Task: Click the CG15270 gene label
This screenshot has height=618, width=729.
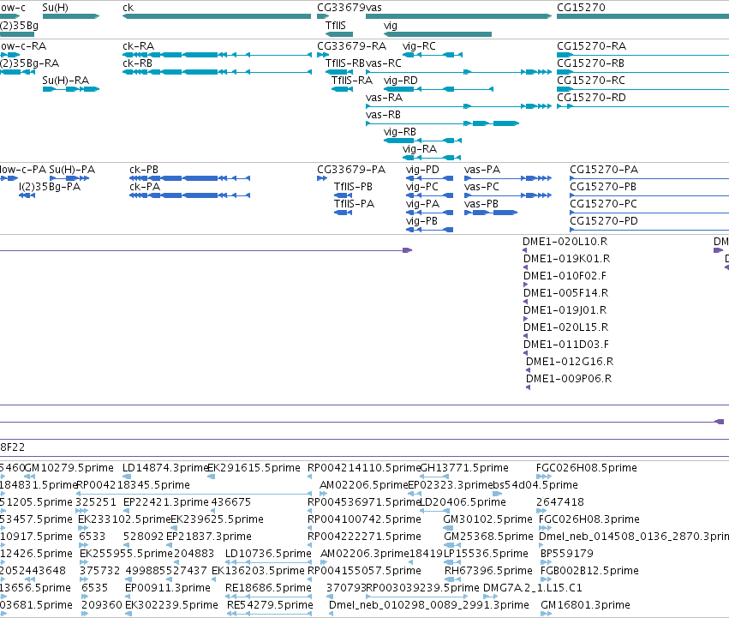Action: point(581,8)
